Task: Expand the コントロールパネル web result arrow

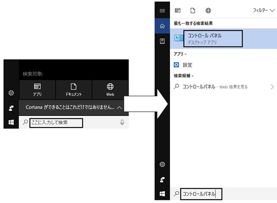Action: pos(272,87)
